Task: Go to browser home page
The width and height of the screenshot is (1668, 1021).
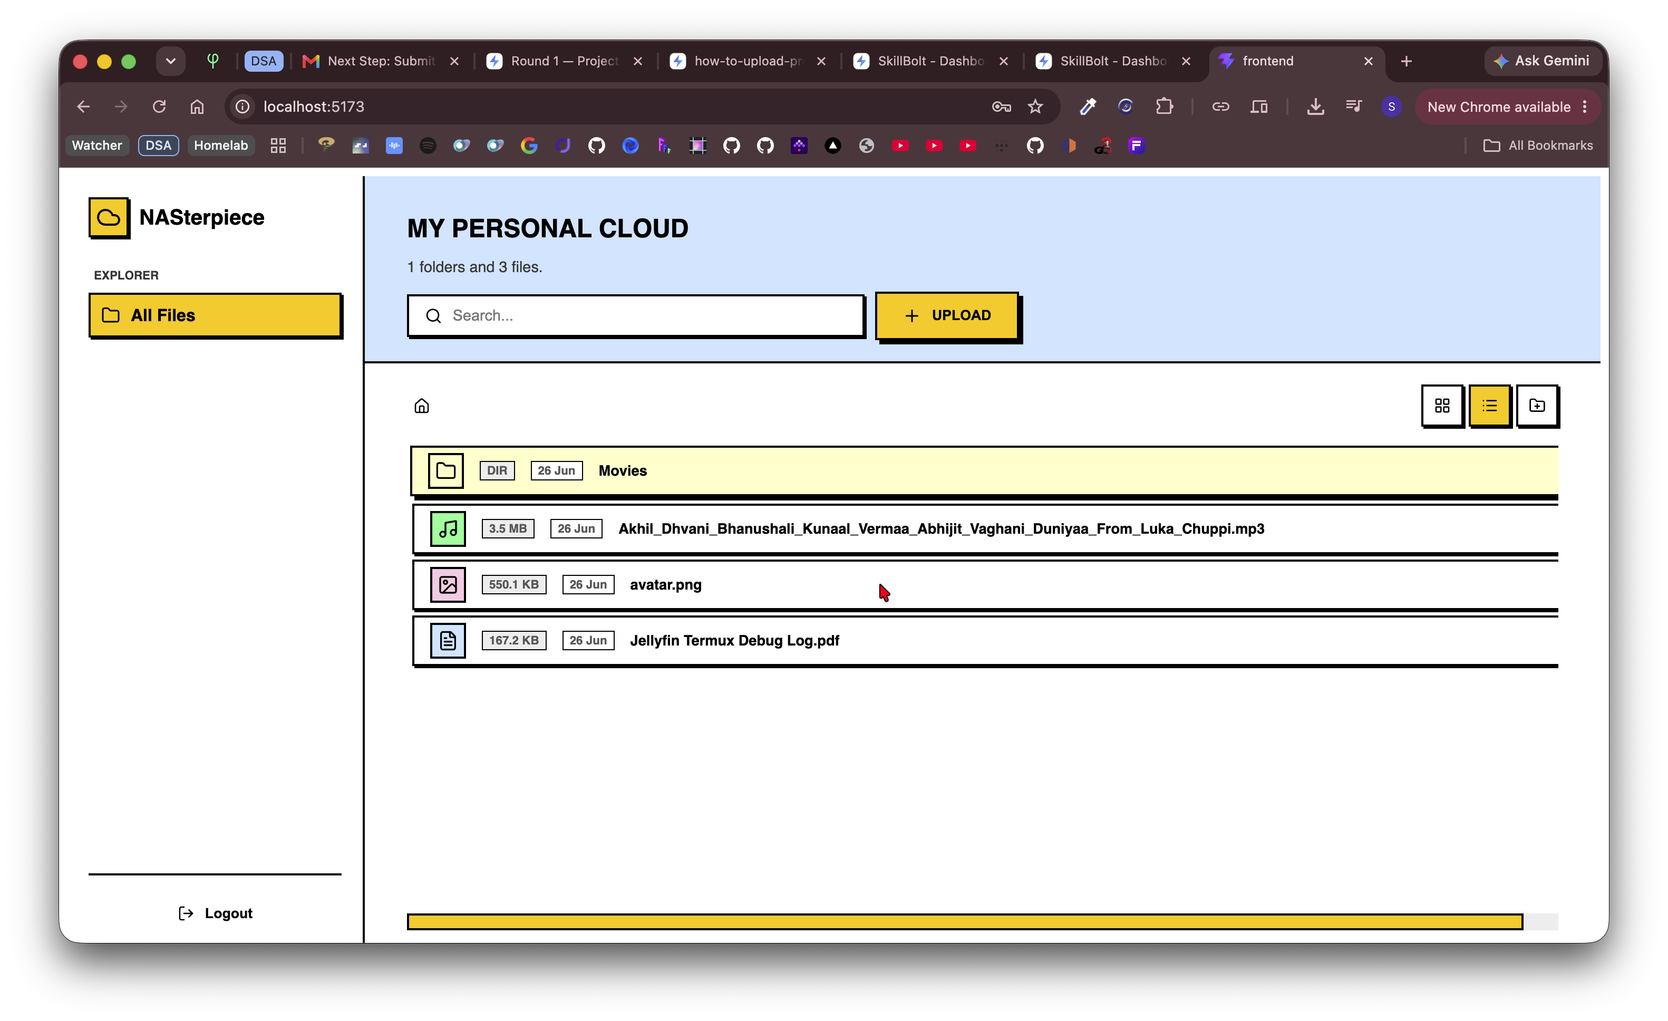Action: [197, 107]
